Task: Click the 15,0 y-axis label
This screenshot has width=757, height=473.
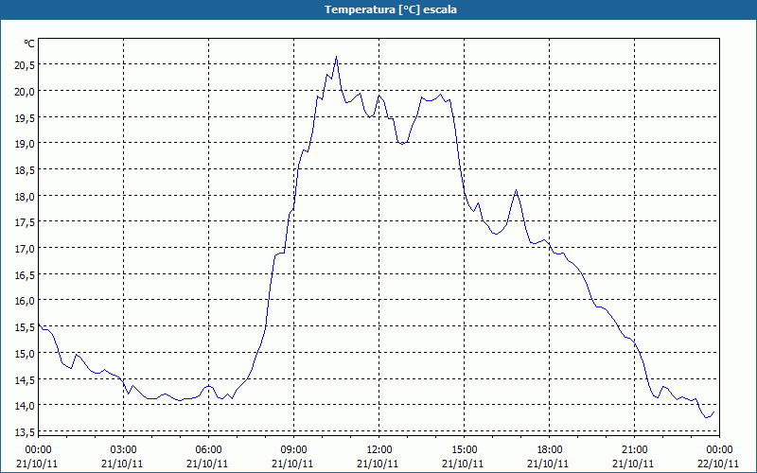Action: [x=25, y=353]
